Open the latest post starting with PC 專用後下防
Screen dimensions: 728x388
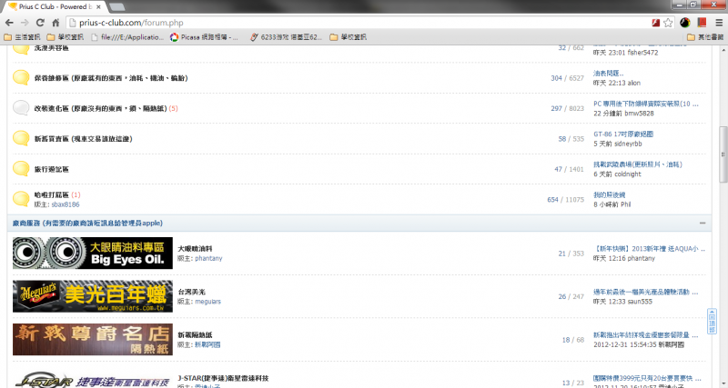[646, 104]
